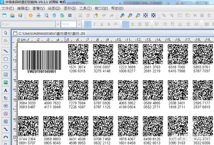Click the Arial font name field
The image size is (214, 145).
[28, 24]
